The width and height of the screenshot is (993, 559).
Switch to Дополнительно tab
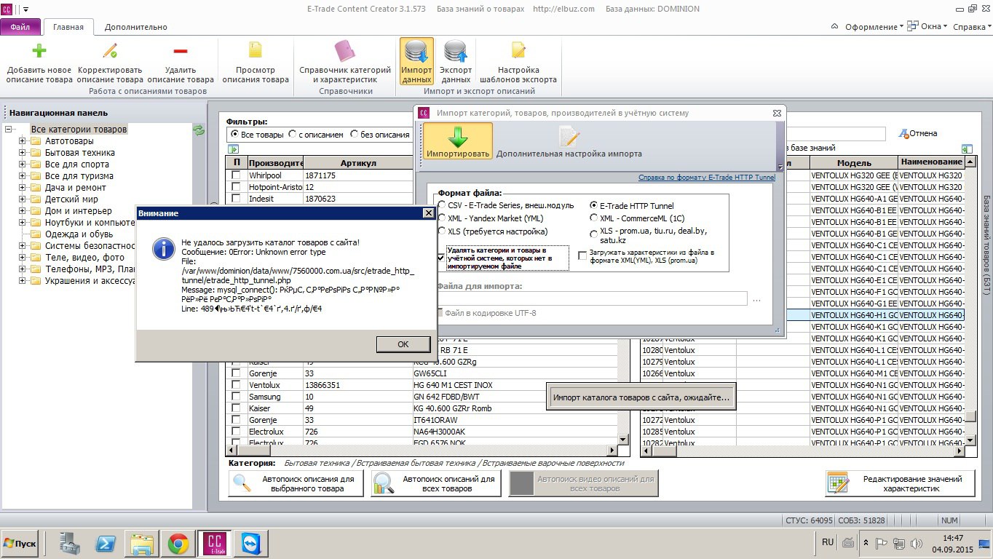(136, 27)
